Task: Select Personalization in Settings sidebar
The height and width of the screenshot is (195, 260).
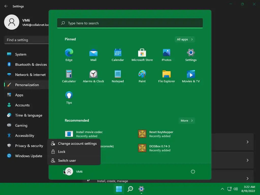Action: tap(26, 85)
